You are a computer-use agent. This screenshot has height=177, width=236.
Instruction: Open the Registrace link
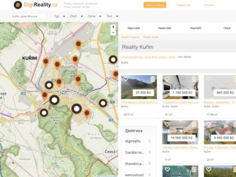tap(183, 5)
